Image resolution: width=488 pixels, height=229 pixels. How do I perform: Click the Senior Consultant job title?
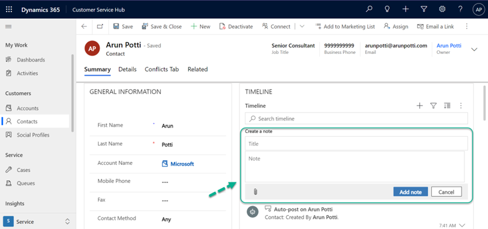tap(293, 46)
